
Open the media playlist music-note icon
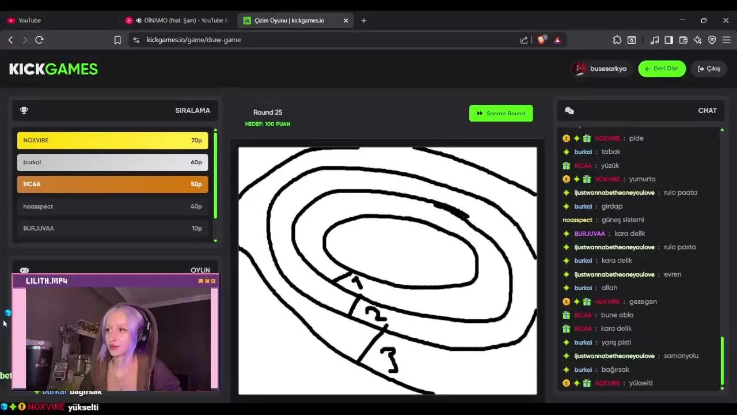pyautogui.click(x=655, y=40)
